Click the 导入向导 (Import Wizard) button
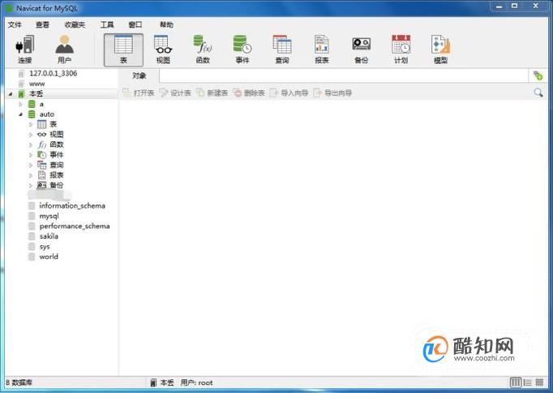Screen dimensions: 553x393 pos(289,93)
